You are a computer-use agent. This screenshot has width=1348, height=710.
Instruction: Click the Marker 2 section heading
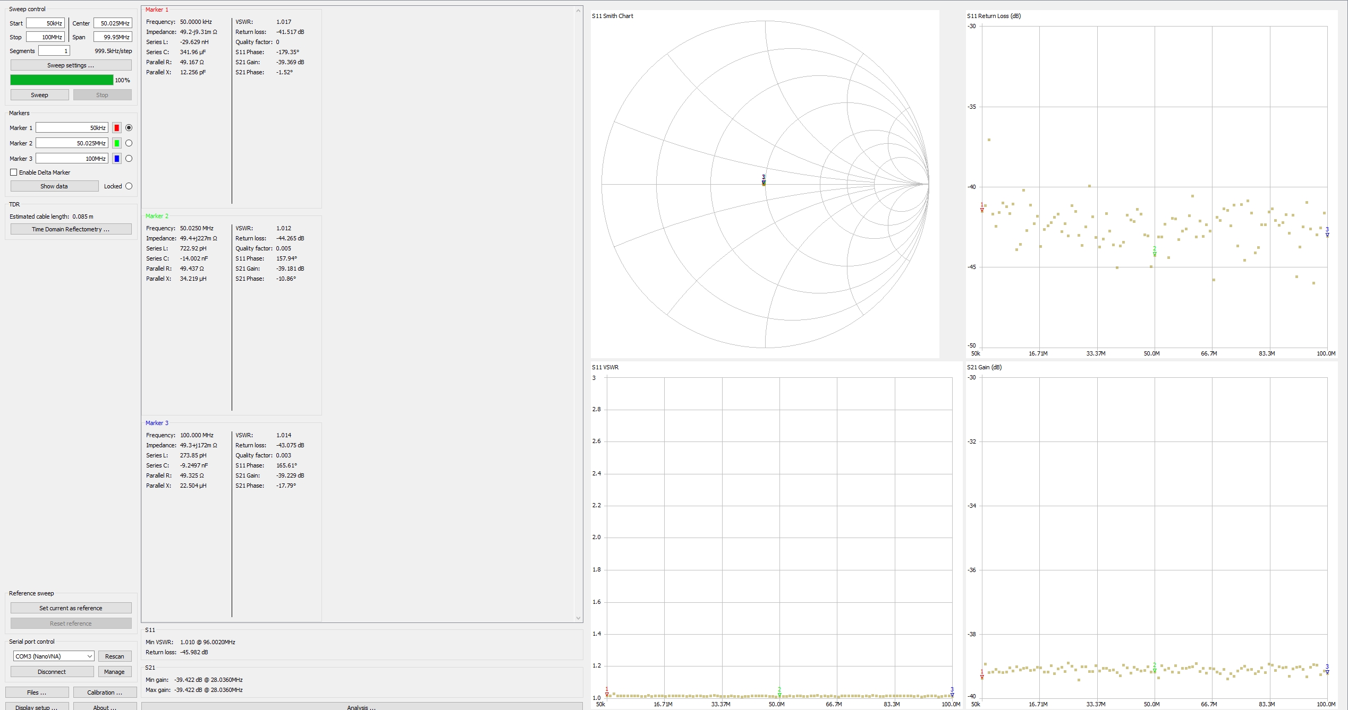(x=157, y=216)
